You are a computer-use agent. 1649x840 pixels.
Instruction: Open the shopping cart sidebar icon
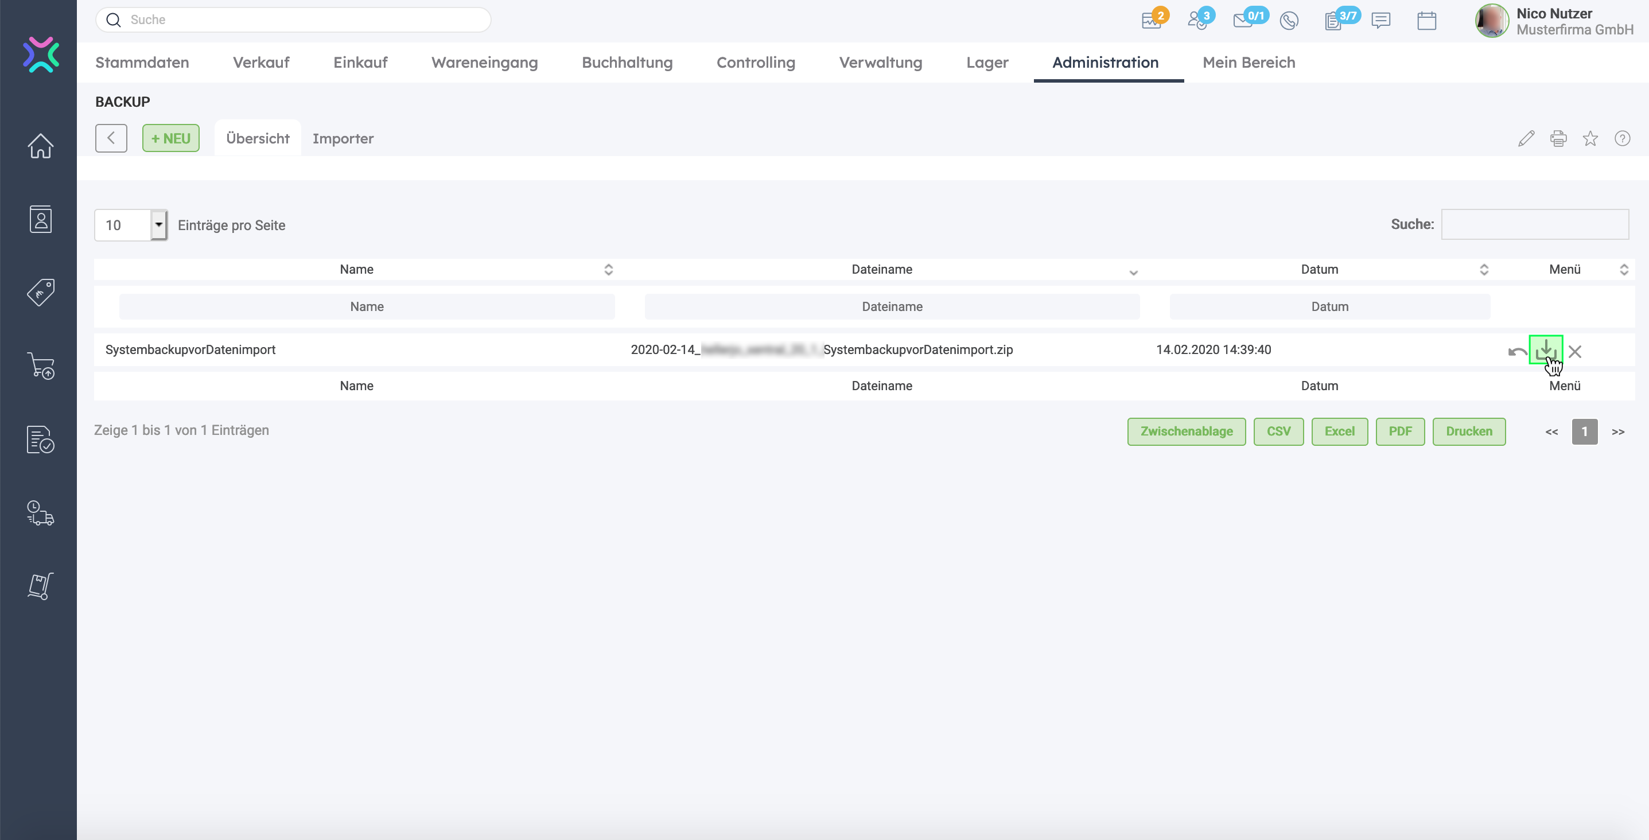point(40,365)
